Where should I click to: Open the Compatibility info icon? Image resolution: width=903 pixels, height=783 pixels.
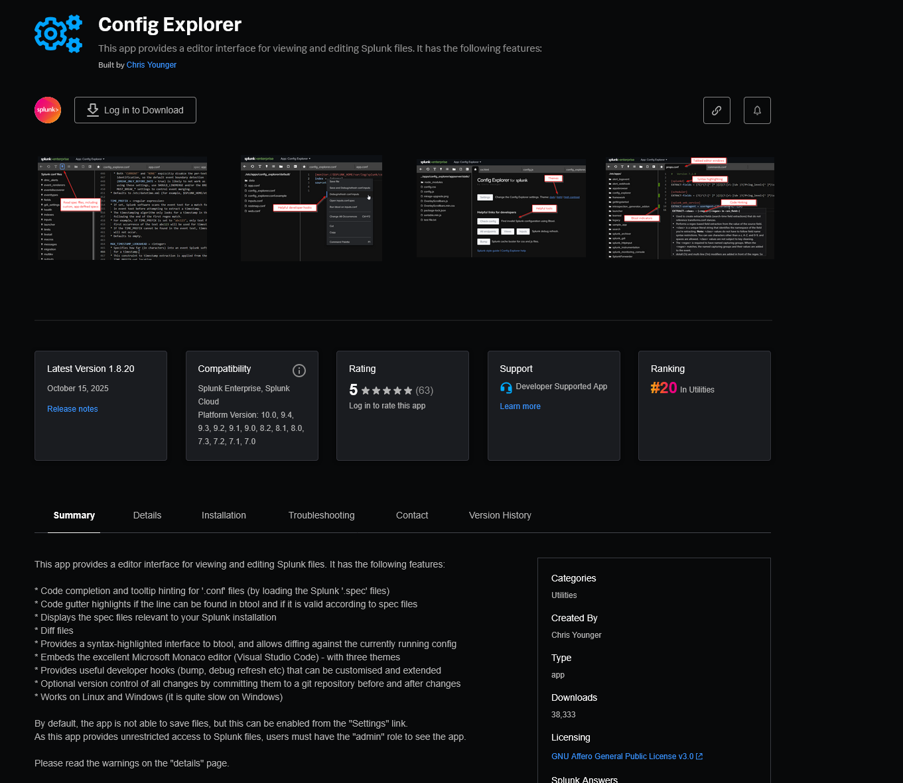(x=299, y=371)
